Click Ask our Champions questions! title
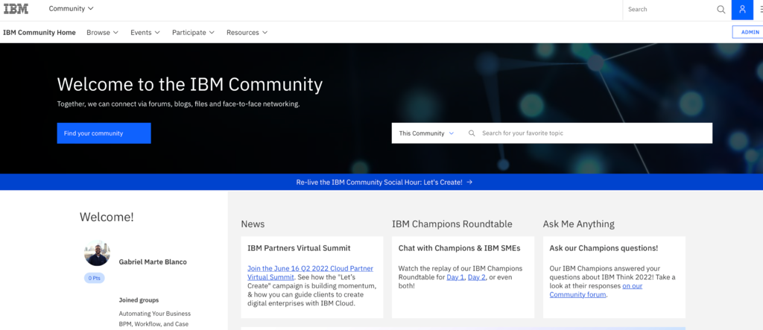 click(x=604, y=248)
